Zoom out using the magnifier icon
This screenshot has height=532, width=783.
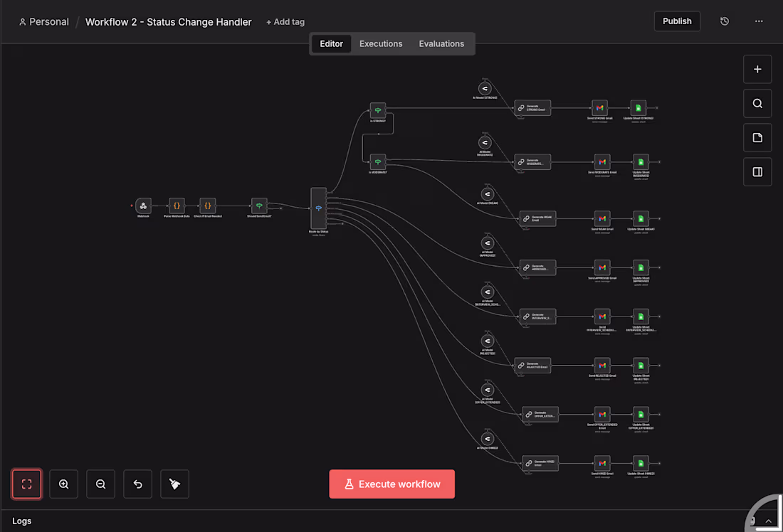click(100, 484)
